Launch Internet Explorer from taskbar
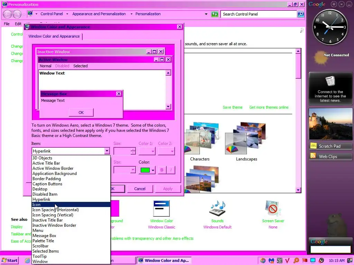Viewport: 354px width, 265px height. (x=28, y=261)
